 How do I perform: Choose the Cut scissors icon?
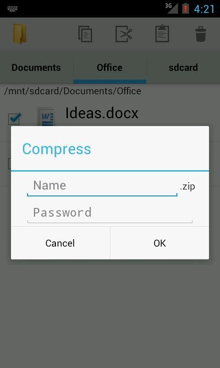[124, 34]
